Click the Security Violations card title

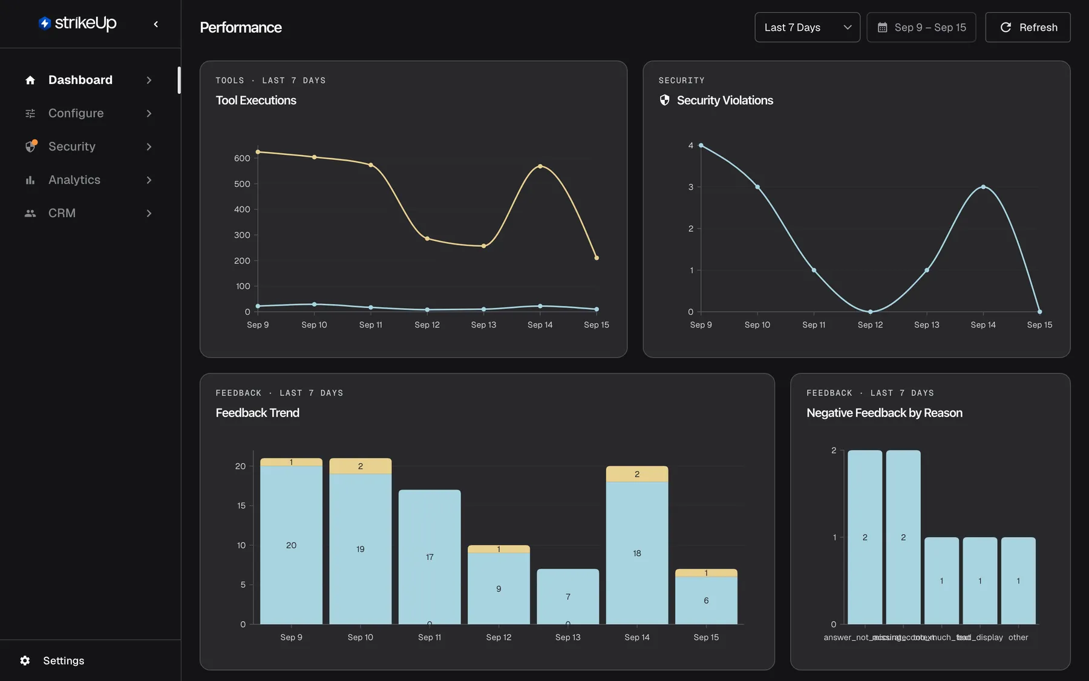pyautogui.click(x=725, y=100)
